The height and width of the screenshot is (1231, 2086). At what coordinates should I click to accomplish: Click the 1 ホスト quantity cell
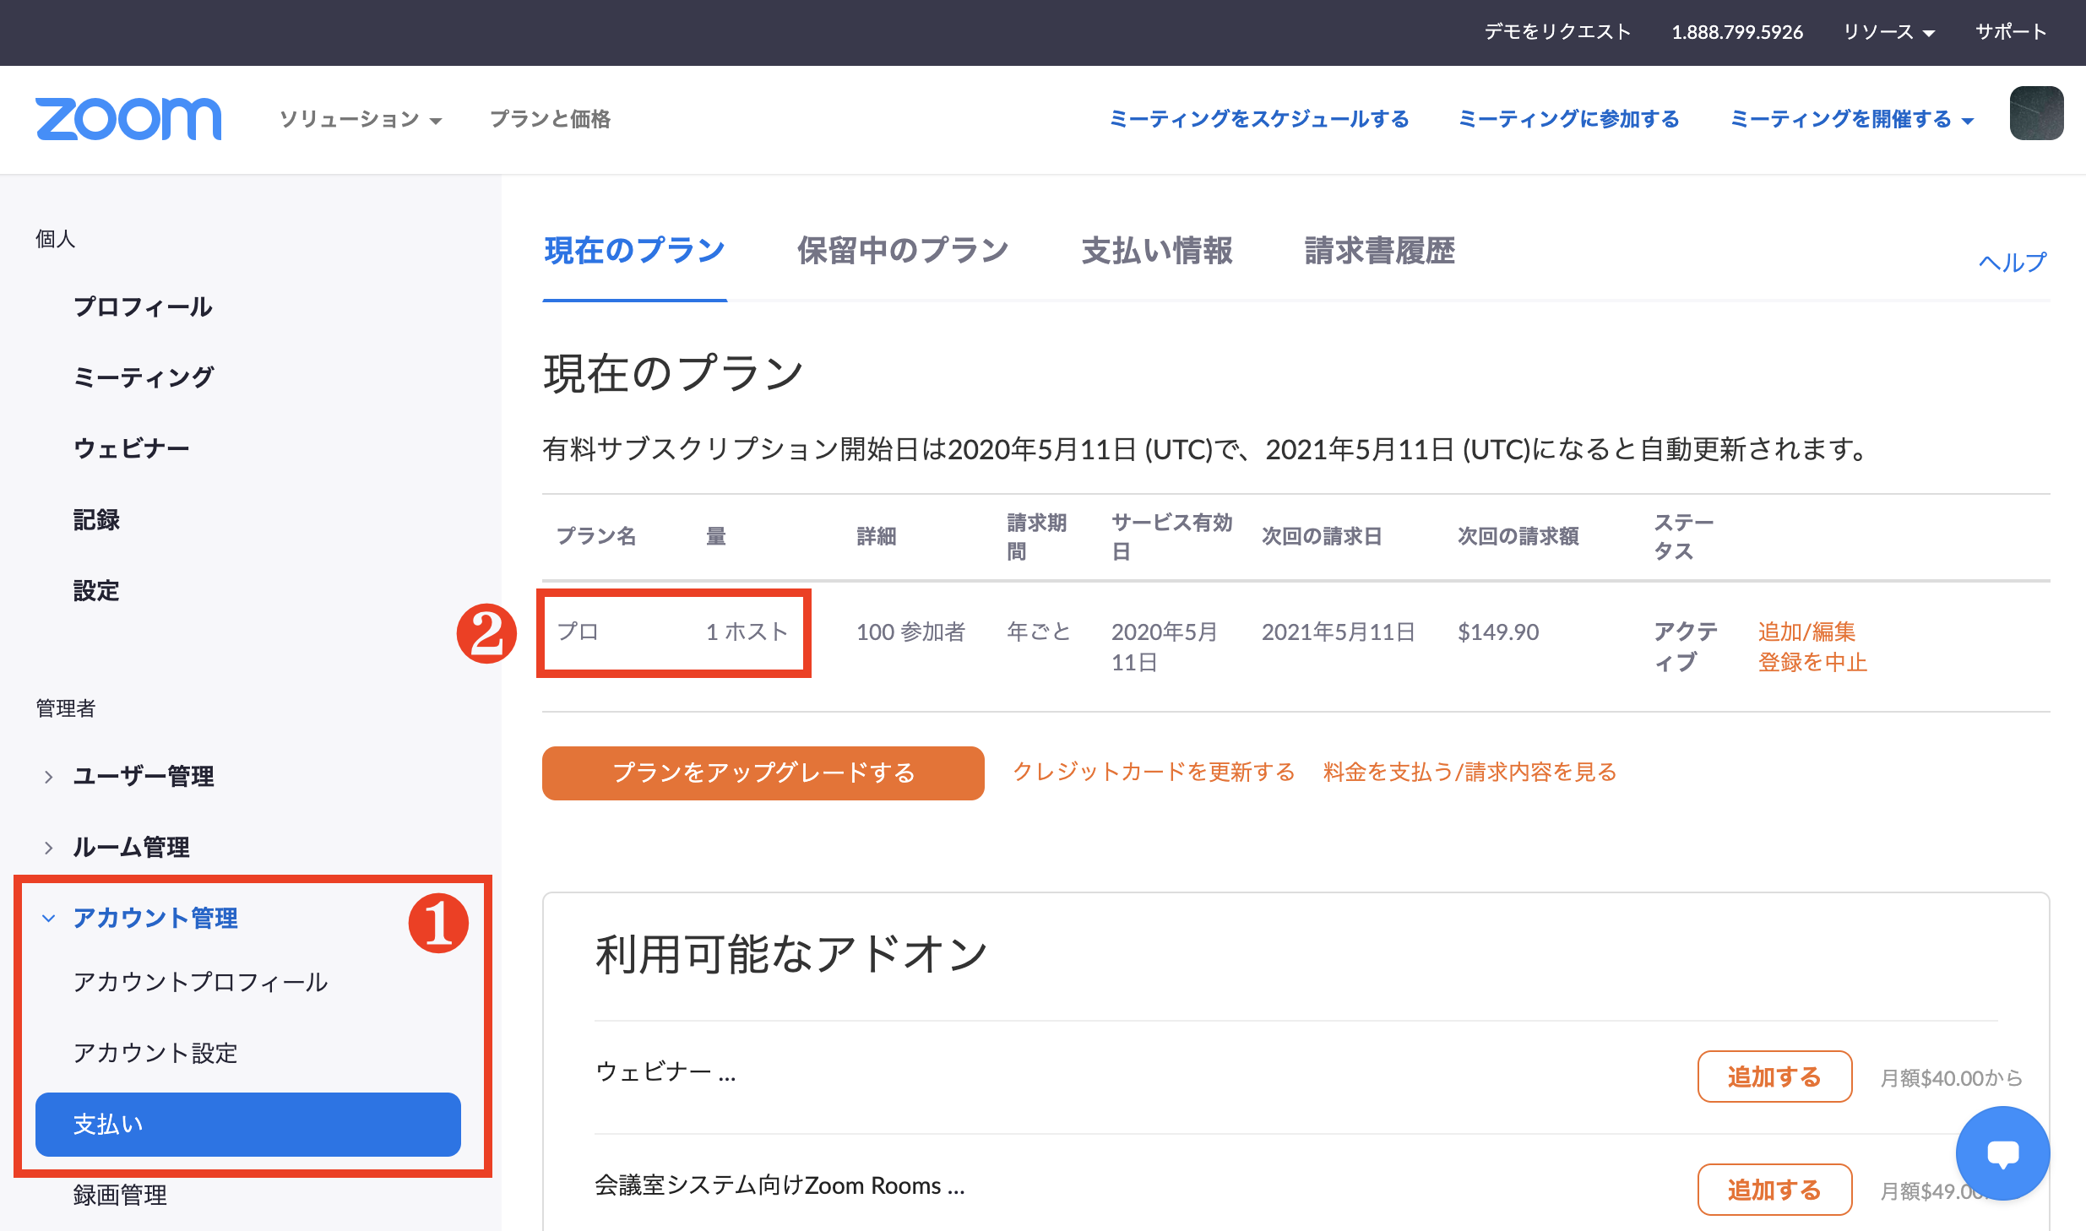[747, 632]
